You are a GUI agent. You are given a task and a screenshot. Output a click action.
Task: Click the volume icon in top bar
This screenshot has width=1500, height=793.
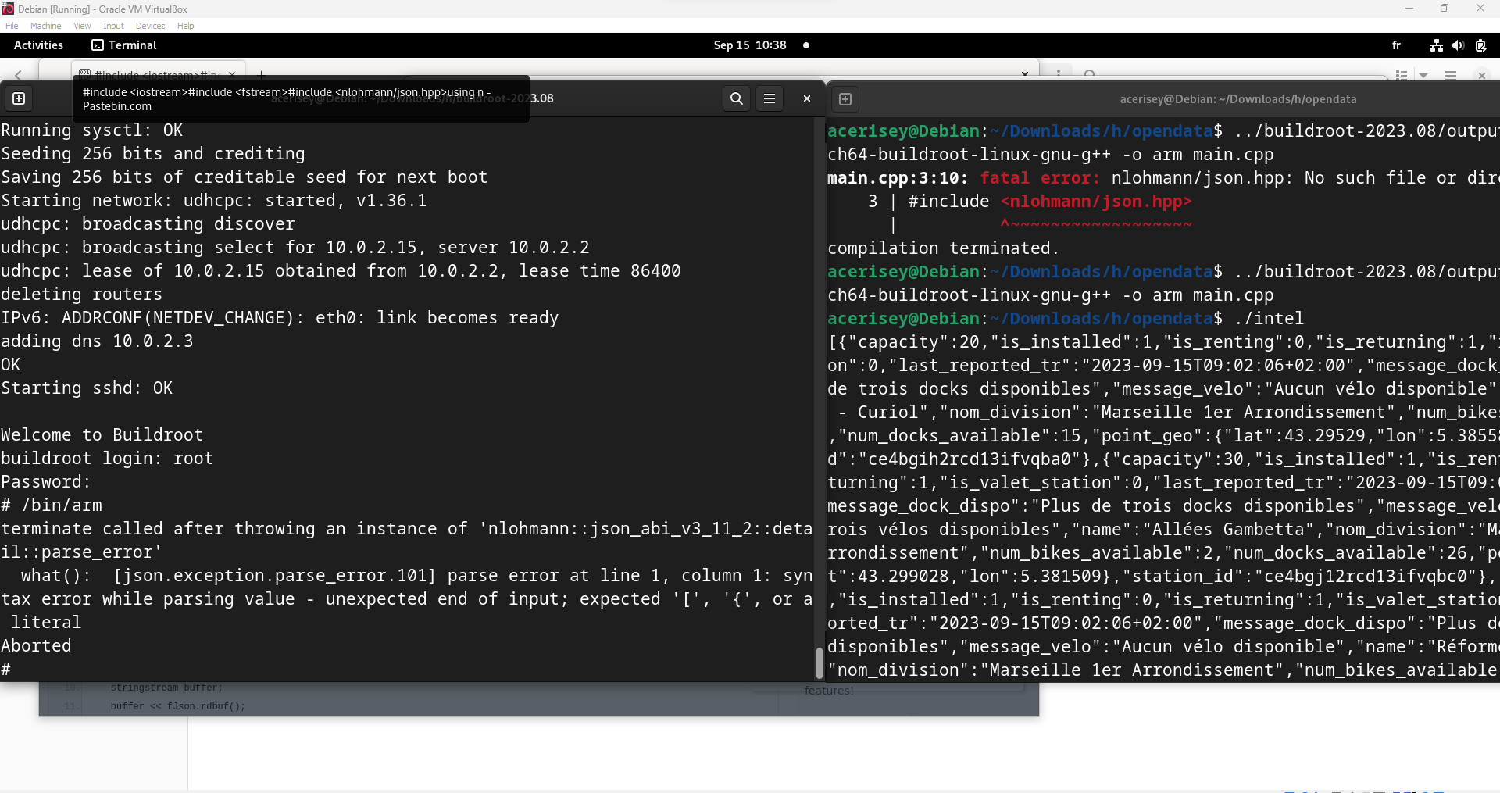point(1458,45)
